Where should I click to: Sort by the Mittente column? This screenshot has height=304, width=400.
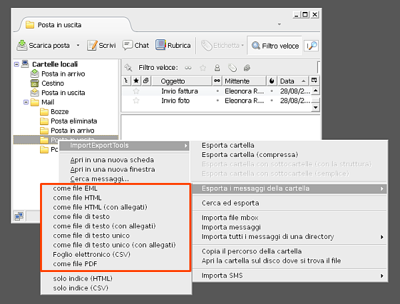[245, 80]
